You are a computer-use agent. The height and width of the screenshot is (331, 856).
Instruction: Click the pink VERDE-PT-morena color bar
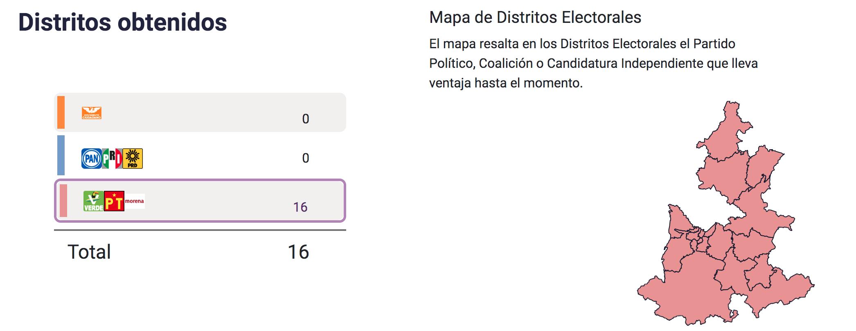63,201
